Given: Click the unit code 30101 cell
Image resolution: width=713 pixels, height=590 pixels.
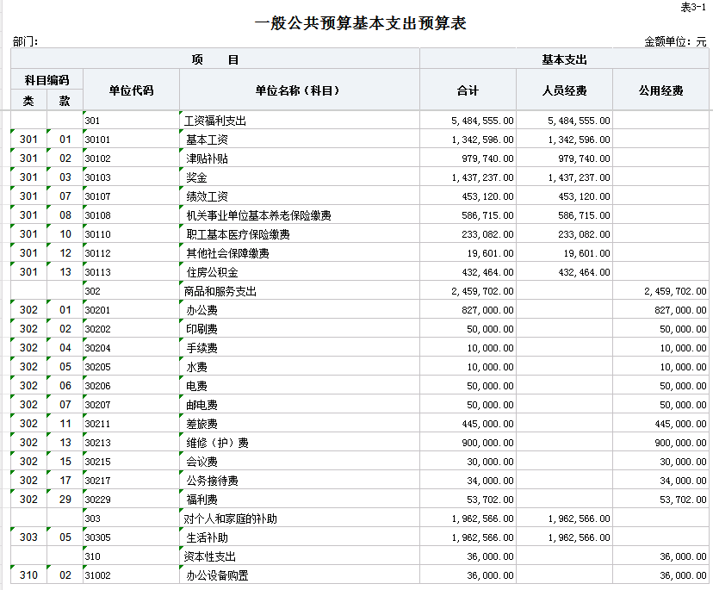Looking at the screenshot, I should (132, 140).
